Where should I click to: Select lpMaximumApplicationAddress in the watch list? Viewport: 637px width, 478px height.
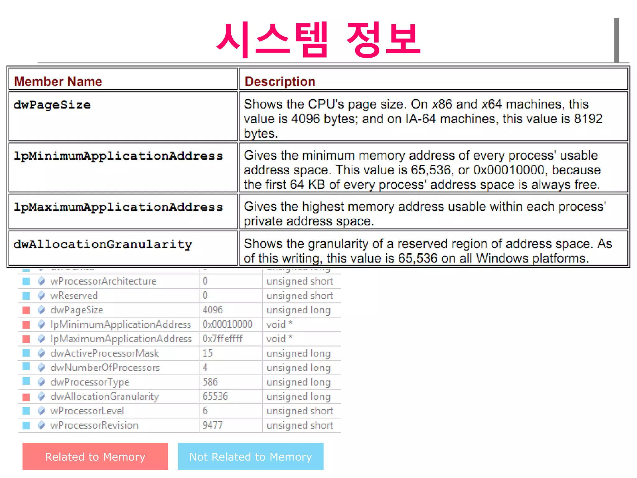click(x=121, y=339)
